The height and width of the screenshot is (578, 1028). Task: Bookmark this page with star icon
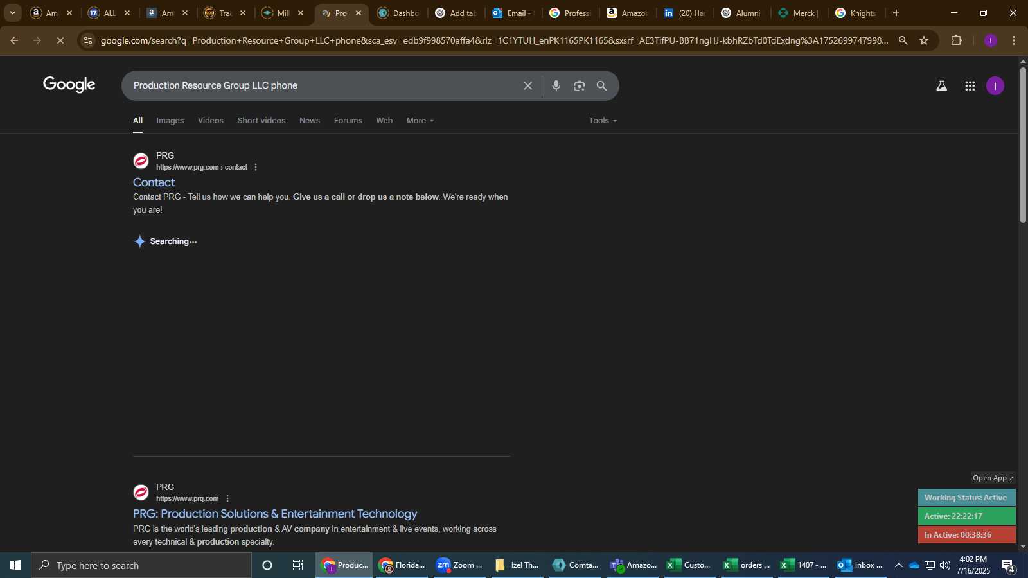coord(924,40)
